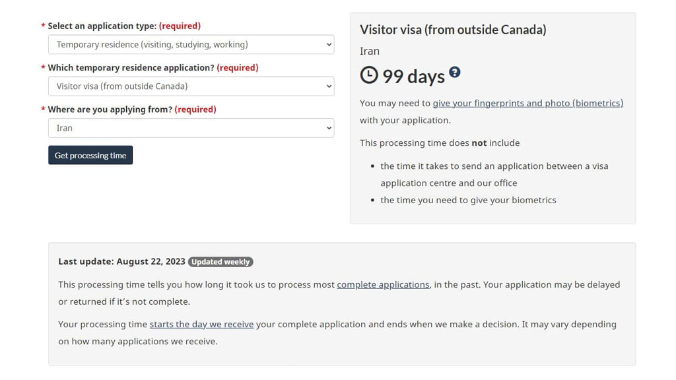Follow the complete applications link
The height and width of the screenshot is (380, 676).
[x=383, y=284]
